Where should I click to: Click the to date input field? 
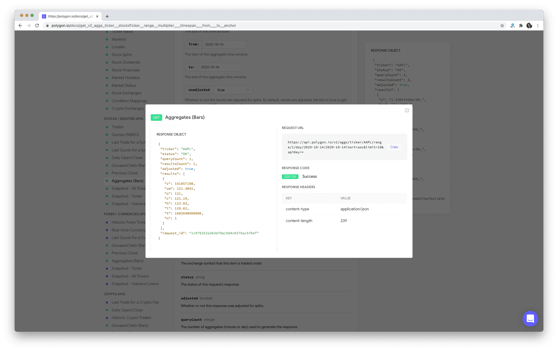point(220,67)
